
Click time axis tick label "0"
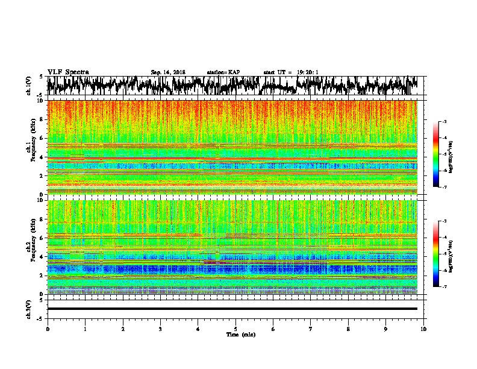[x=48, y=329]
